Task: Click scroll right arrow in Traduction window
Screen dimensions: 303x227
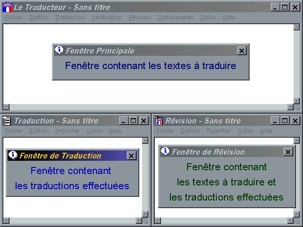Action: point(139,221)
